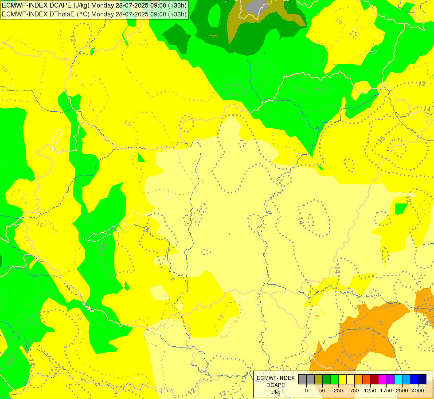Select the bright yellow legend swatch

[x=342, y=379]
